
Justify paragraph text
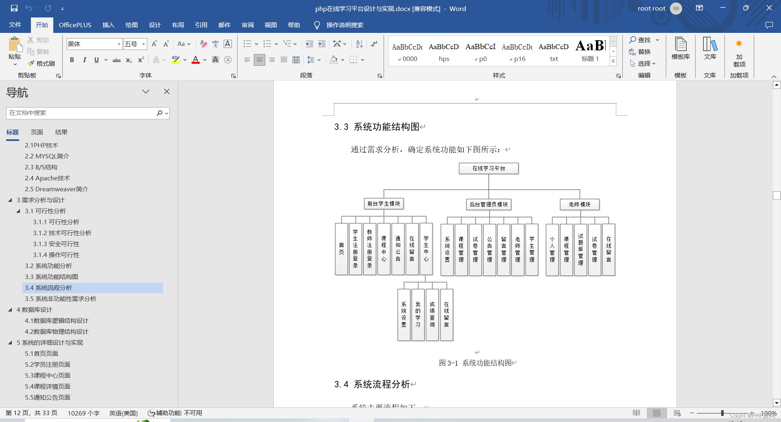284,60
